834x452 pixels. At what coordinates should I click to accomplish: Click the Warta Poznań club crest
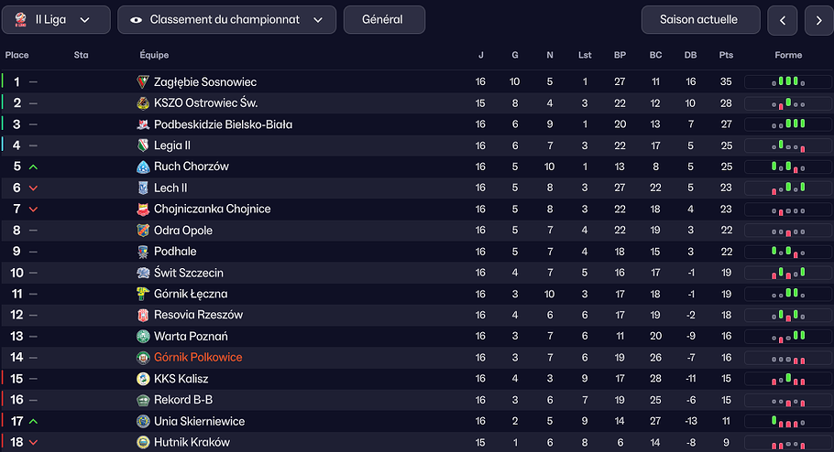[142, 337]
